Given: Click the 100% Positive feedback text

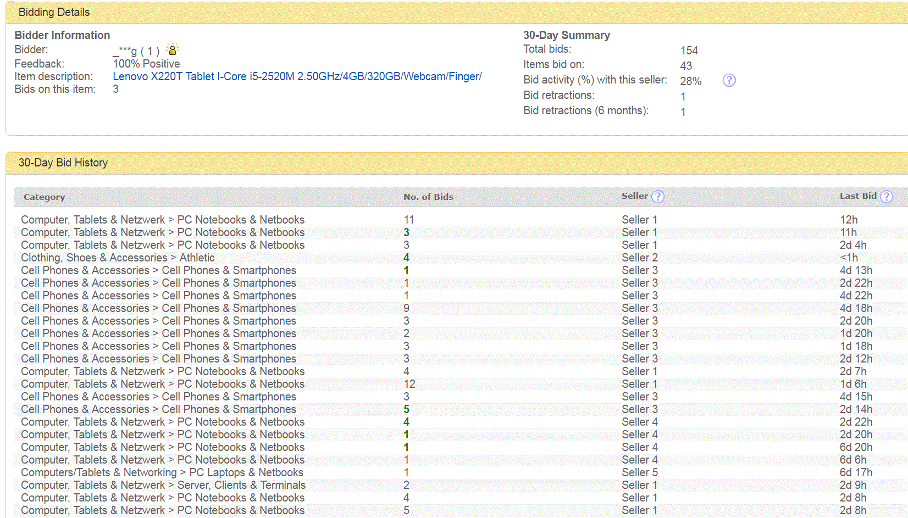Looking at the screenshot, I should click(x=146, y=64).
